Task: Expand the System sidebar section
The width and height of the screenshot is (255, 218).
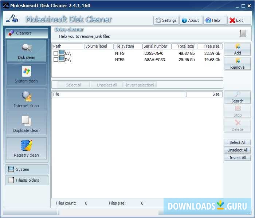Action: point(27,169)
